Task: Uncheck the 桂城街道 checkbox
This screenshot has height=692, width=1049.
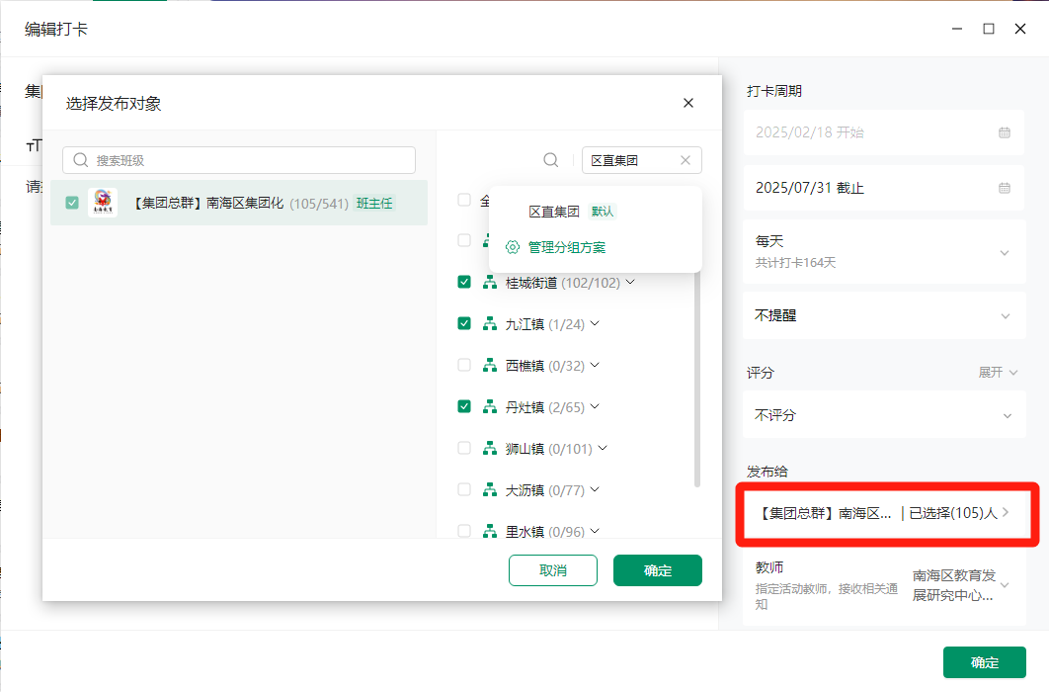Action: (x=464, y=282)
